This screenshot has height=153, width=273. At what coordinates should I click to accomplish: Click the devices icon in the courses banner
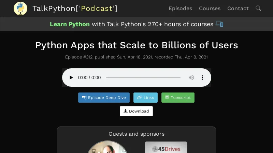(219, 24)
